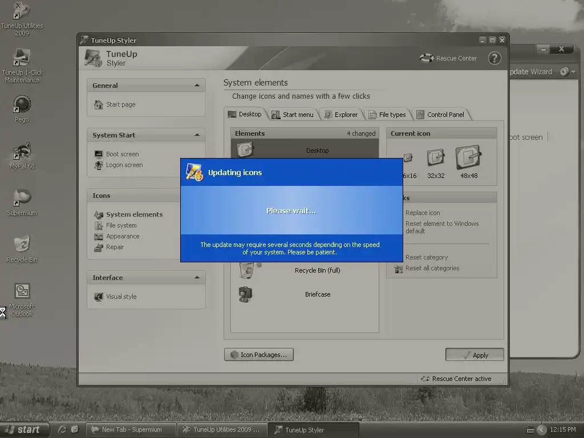Click Internet Explorer quick launch icon

62,429
